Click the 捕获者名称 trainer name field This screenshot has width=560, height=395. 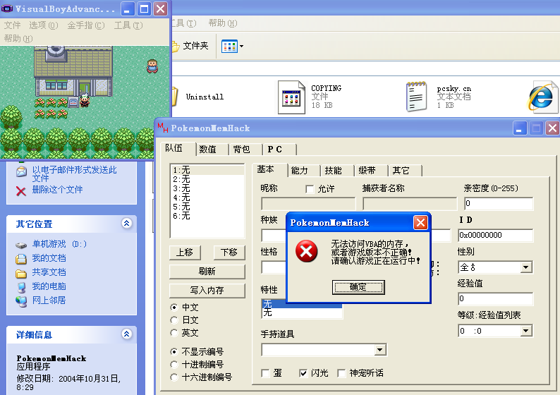tap(410, 204)
